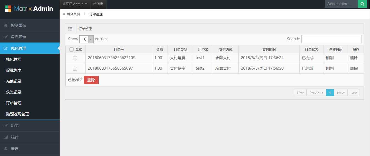
Task: Click the edit icon beside 功能
Action: pos(5,126)
